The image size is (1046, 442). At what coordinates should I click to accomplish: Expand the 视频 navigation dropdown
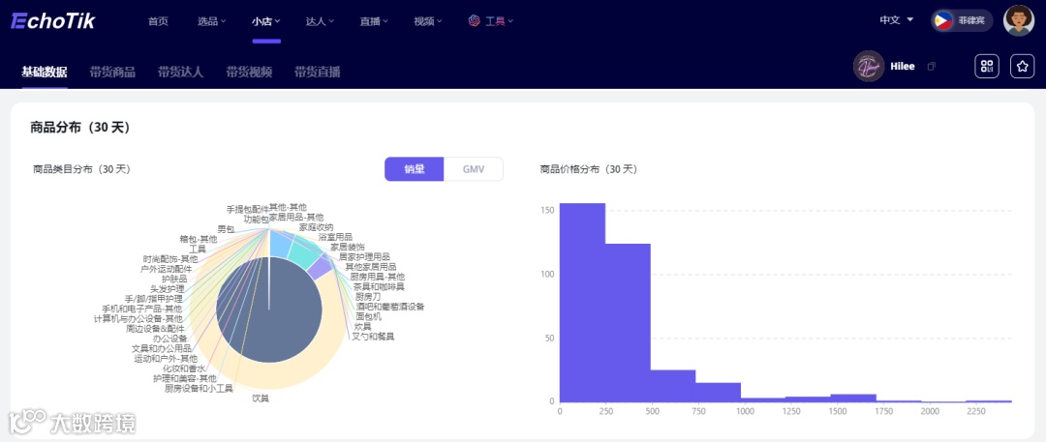(x=428, y=21)
